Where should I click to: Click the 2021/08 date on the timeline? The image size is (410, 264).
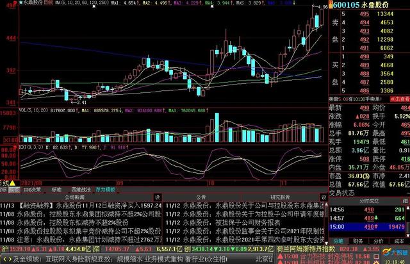pyautogui.click(x=31, y=183)
